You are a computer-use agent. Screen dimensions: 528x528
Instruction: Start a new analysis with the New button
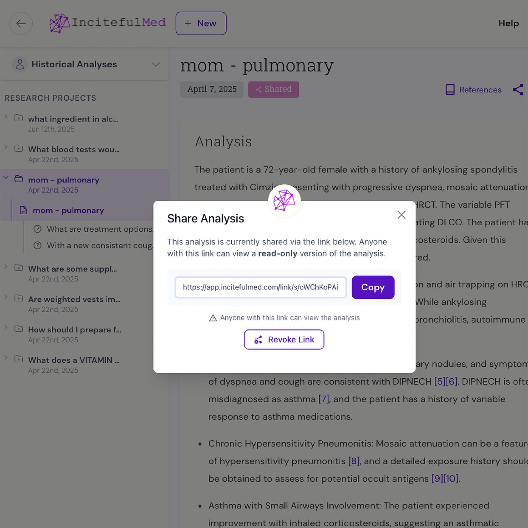(201, 23)
